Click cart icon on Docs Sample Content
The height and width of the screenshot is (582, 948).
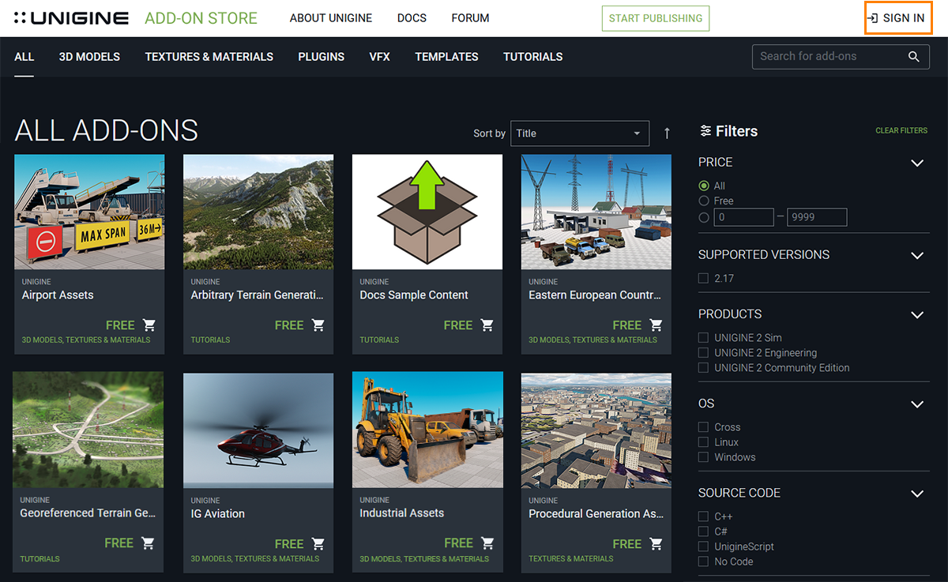click(487, 325)
